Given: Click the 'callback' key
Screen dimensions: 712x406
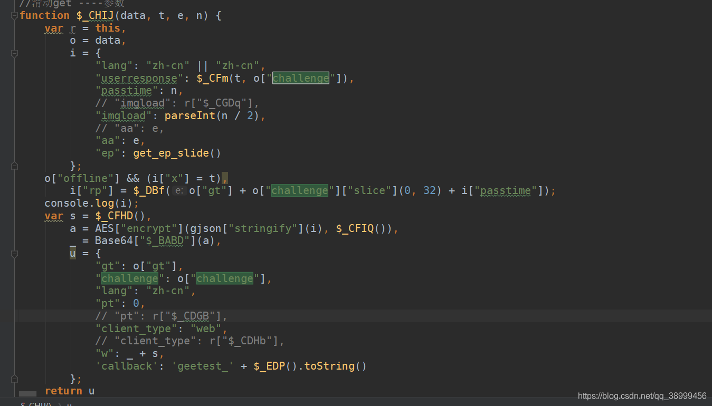Looking at the screenshot, I should coord(127,366).
